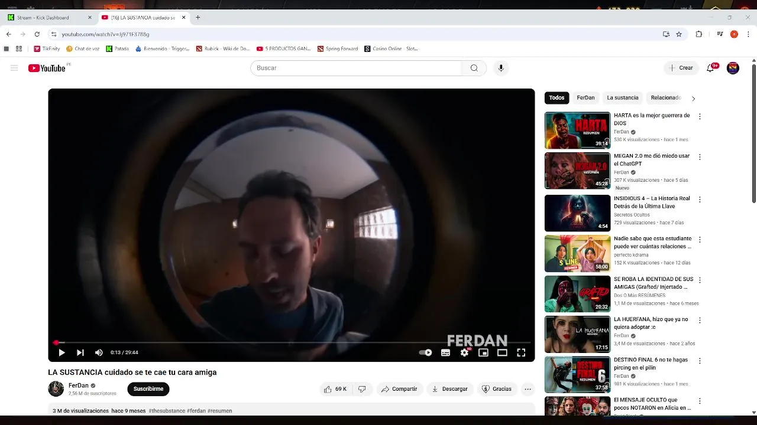Viewport: 757px width, 425px height.
Task: Start voice search with microphone icon
Action: coord(501,68)
